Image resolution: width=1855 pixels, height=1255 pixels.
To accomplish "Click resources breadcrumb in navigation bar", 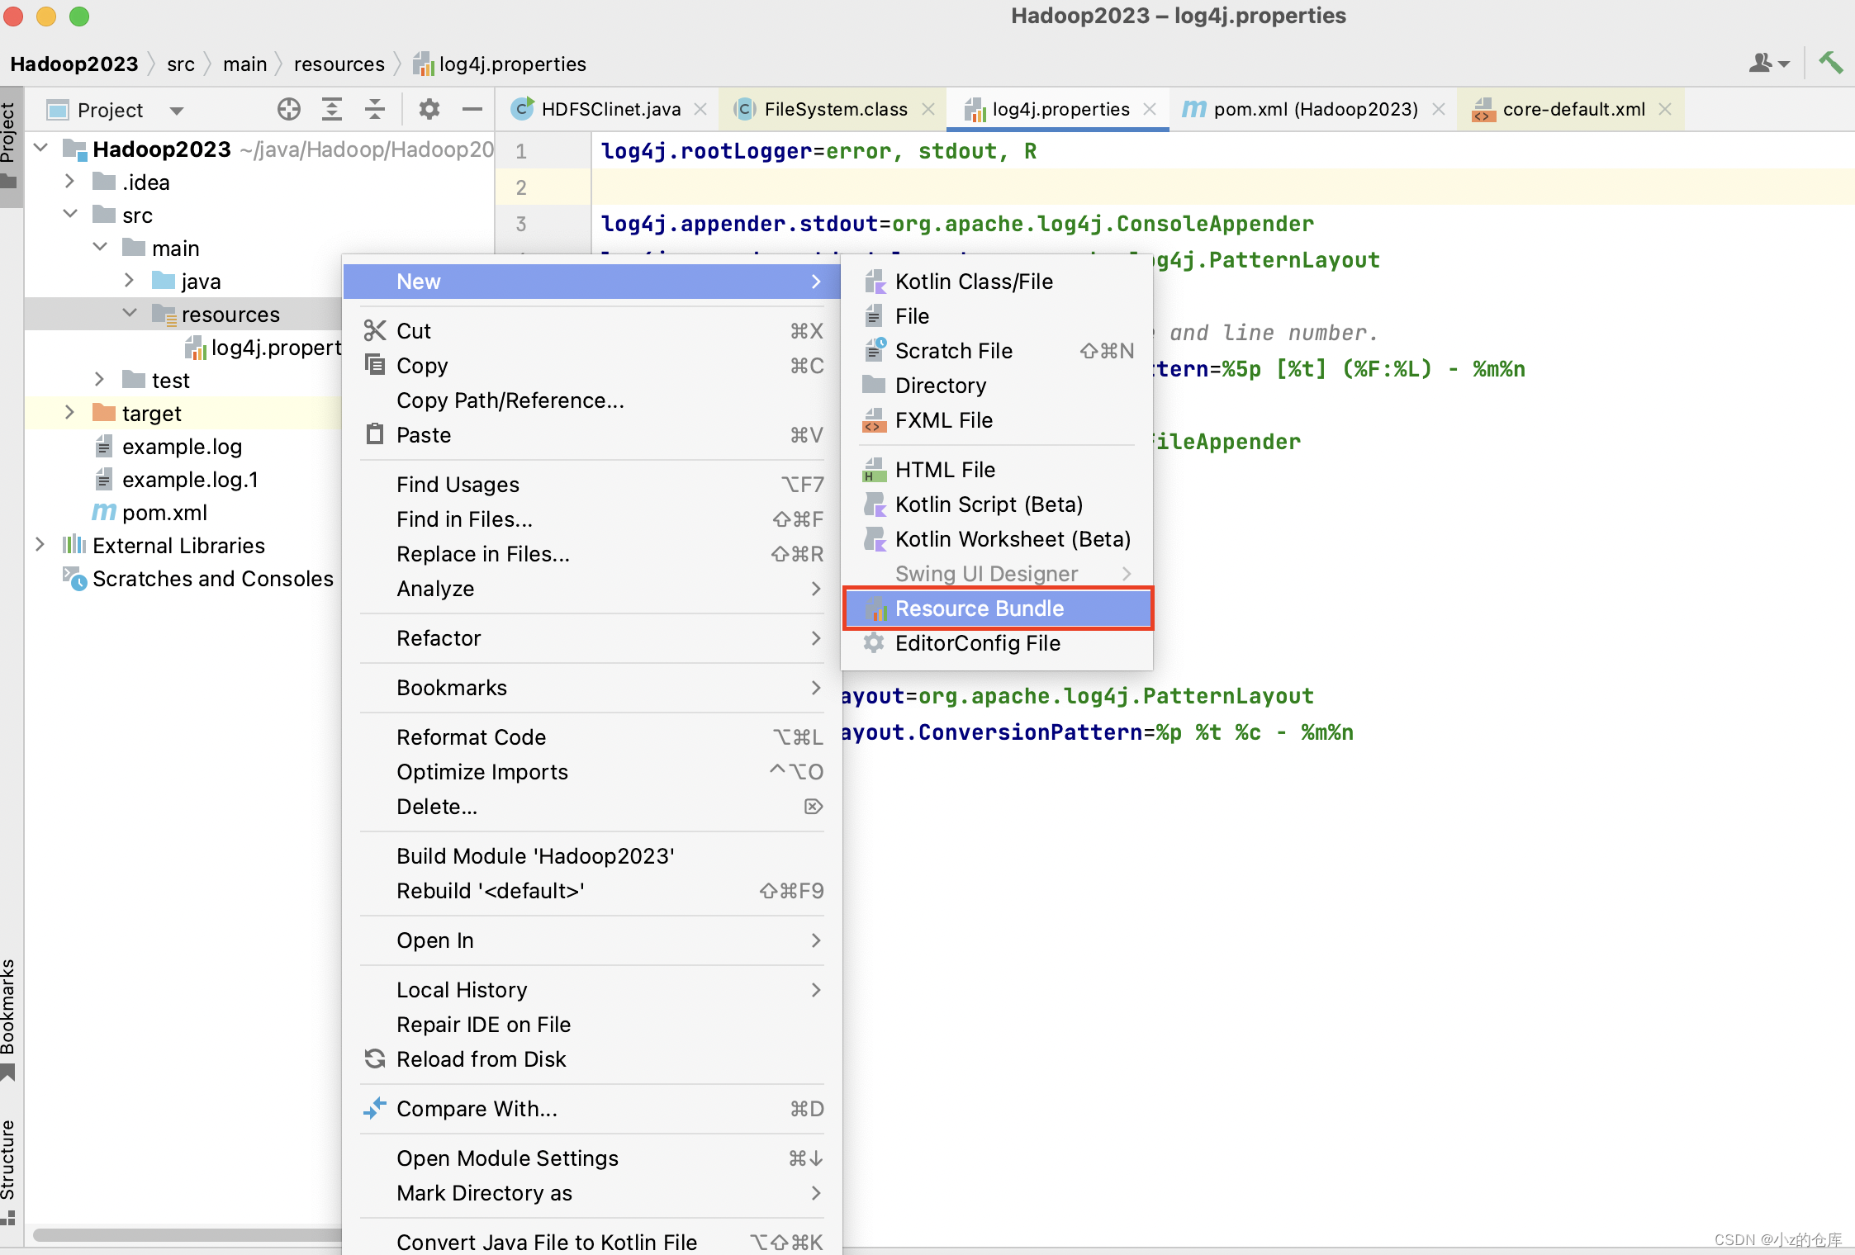I will 339,64.
